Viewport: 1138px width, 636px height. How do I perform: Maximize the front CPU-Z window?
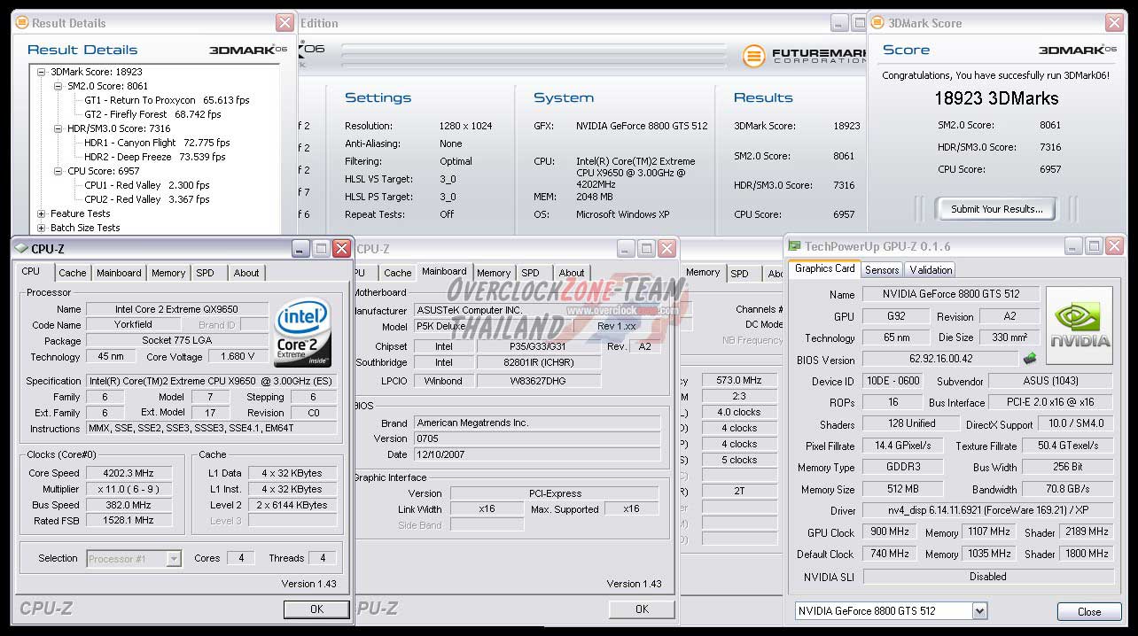click(321, 249)
